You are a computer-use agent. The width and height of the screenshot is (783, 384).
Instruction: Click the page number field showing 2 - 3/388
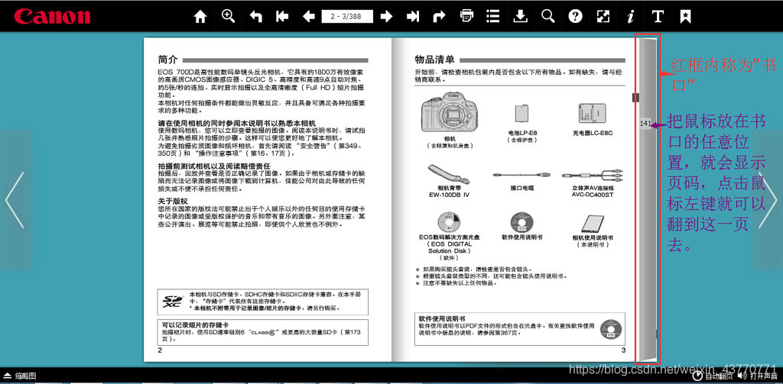tap(347, 17)
